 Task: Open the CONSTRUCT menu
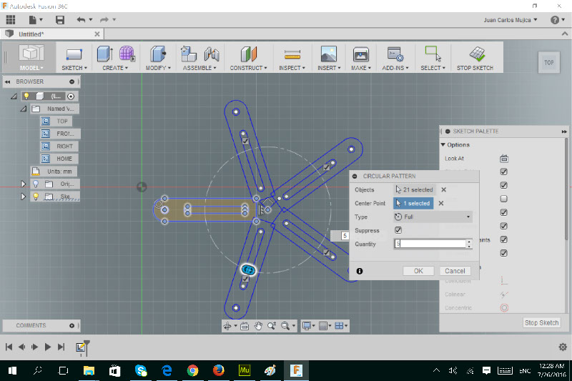[248, 68]
